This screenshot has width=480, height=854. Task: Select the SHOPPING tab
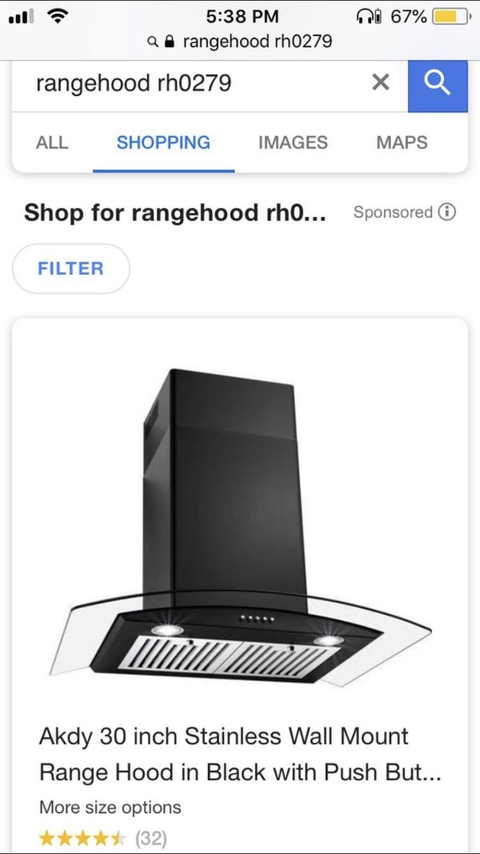163,142
